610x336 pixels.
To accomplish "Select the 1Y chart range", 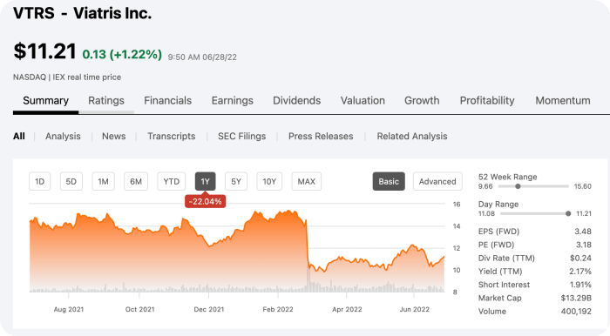I will pos(205,181).
